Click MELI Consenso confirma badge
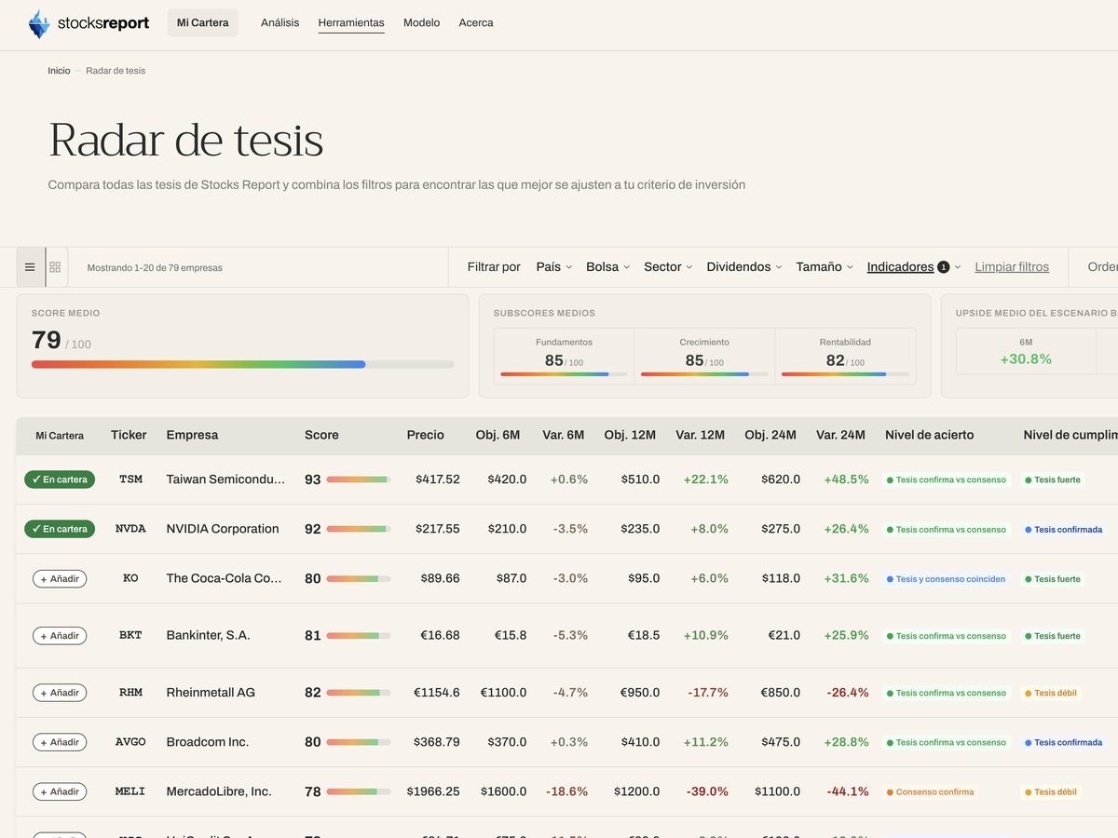This screenshot has width=1118, height=838. (930, 792)
